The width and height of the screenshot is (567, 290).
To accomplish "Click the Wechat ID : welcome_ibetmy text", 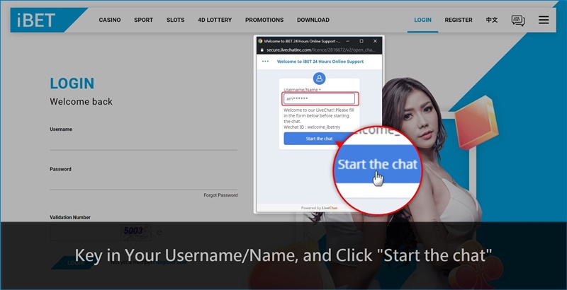I will tap(312, 127).
